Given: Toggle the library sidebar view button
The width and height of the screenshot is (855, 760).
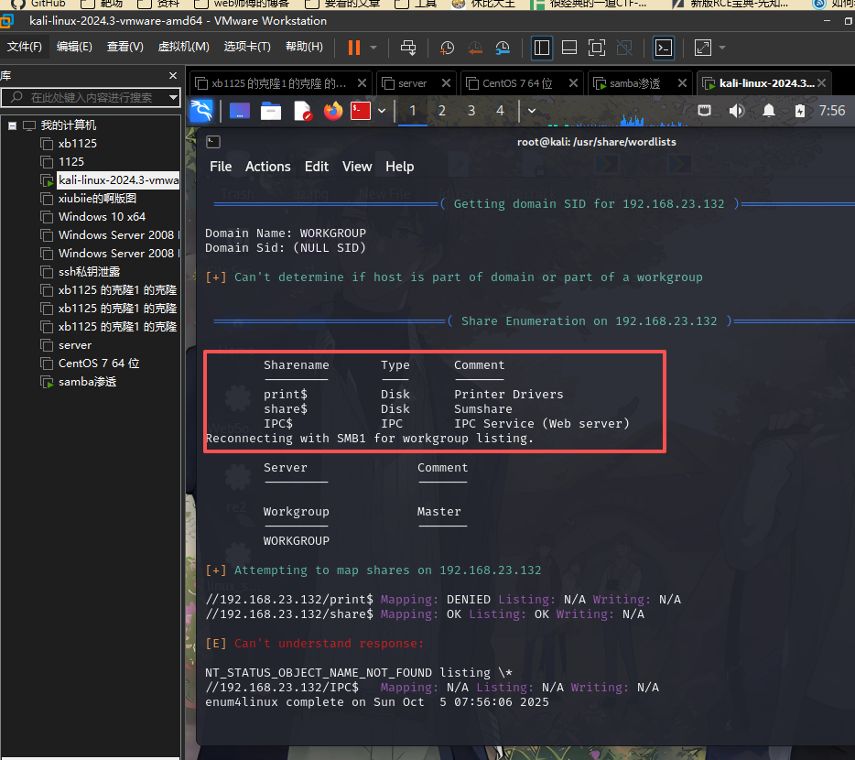Looking at the screenshot, I should pos(541,48).
